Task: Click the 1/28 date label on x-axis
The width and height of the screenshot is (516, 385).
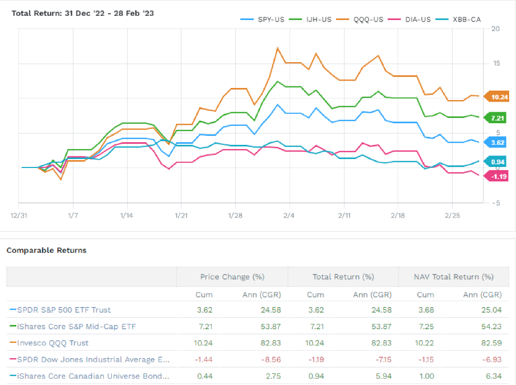Action: tap(235, 215)
